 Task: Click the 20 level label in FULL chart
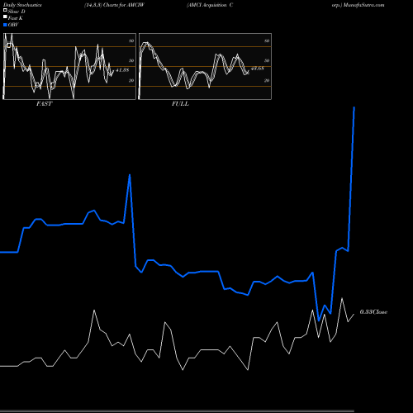pos(267,80)
